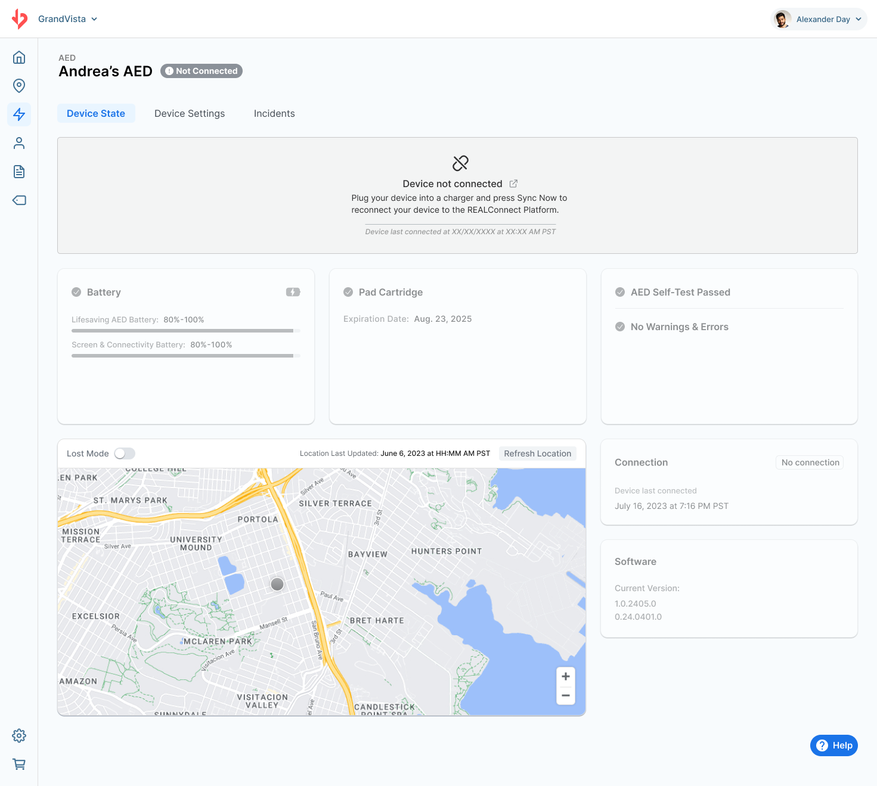Open the shopping cart sidebar icon
The image size is (877, 786).
pos(19,764)
